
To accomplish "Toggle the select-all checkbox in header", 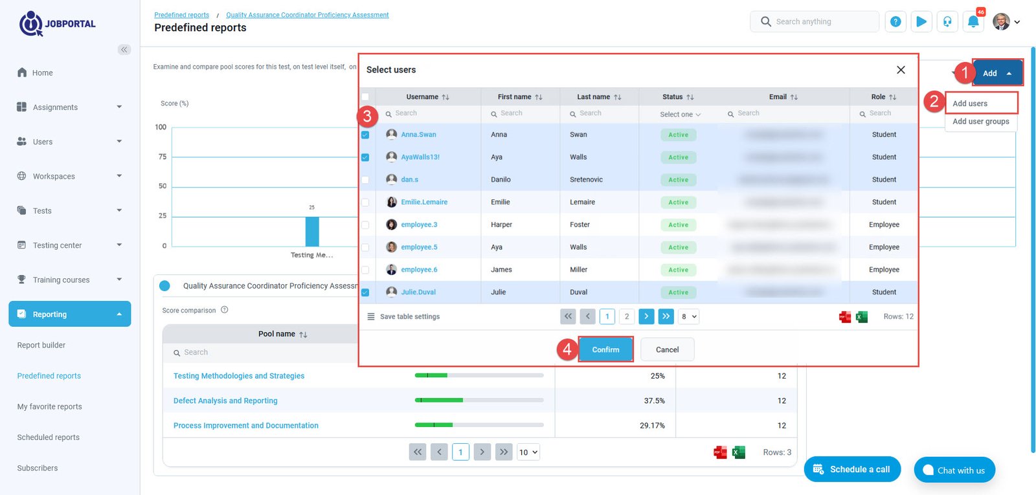I will (365, 97).
